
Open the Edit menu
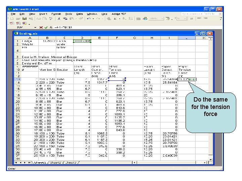click(22, 14)
